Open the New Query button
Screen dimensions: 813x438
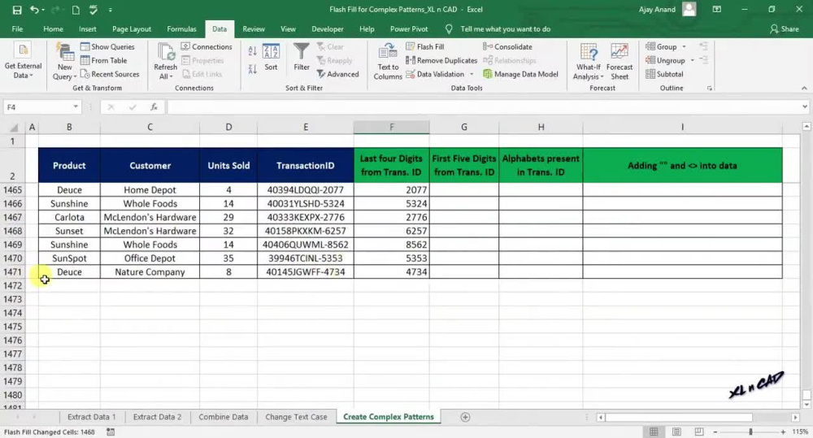[x=64, y=62]
